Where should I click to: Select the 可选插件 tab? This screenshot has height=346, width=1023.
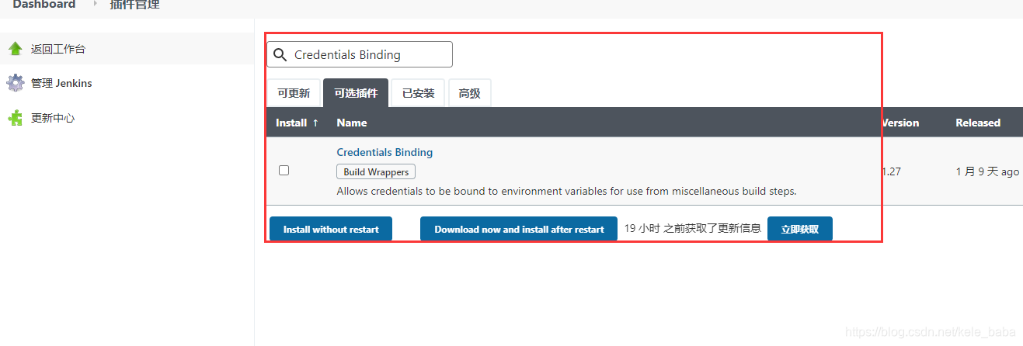(356, 93)
